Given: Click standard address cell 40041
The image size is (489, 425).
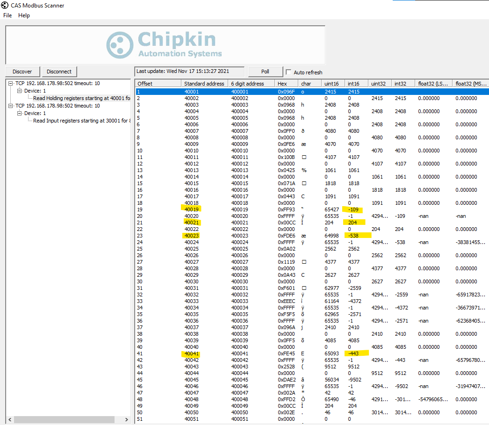Looking at the screenshot, I should click(192, 353).
